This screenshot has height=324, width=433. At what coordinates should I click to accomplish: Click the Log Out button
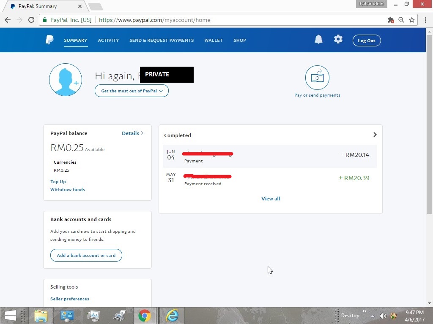pos(367,40)
